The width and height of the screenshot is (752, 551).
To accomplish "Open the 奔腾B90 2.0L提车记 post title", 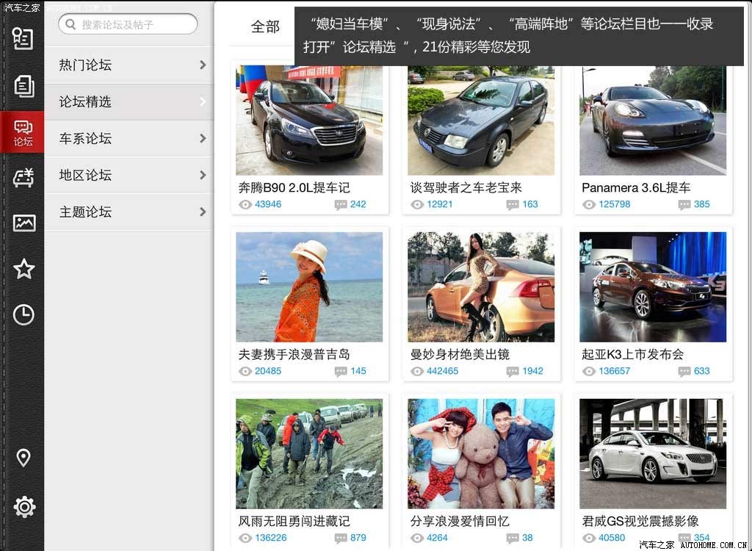I will (294, 187).
